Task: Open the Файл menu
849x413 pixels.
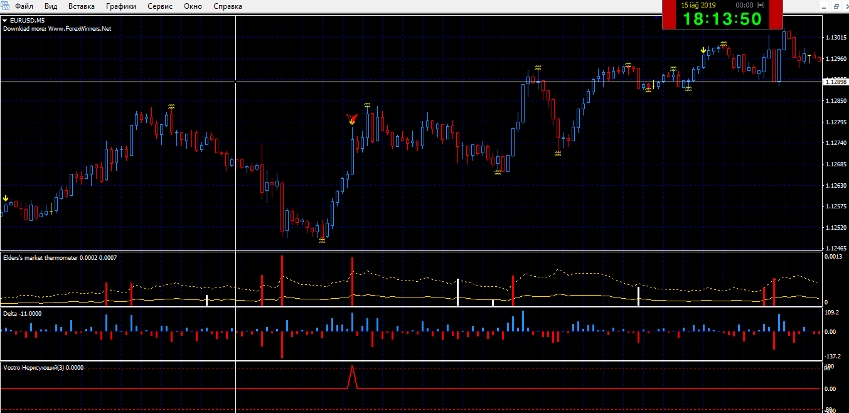Action: tap(24, 6)
